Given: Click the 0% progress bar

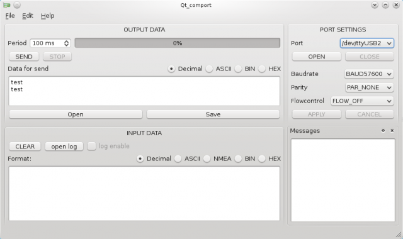Looking at the screenshot, I should click(178, 43).
